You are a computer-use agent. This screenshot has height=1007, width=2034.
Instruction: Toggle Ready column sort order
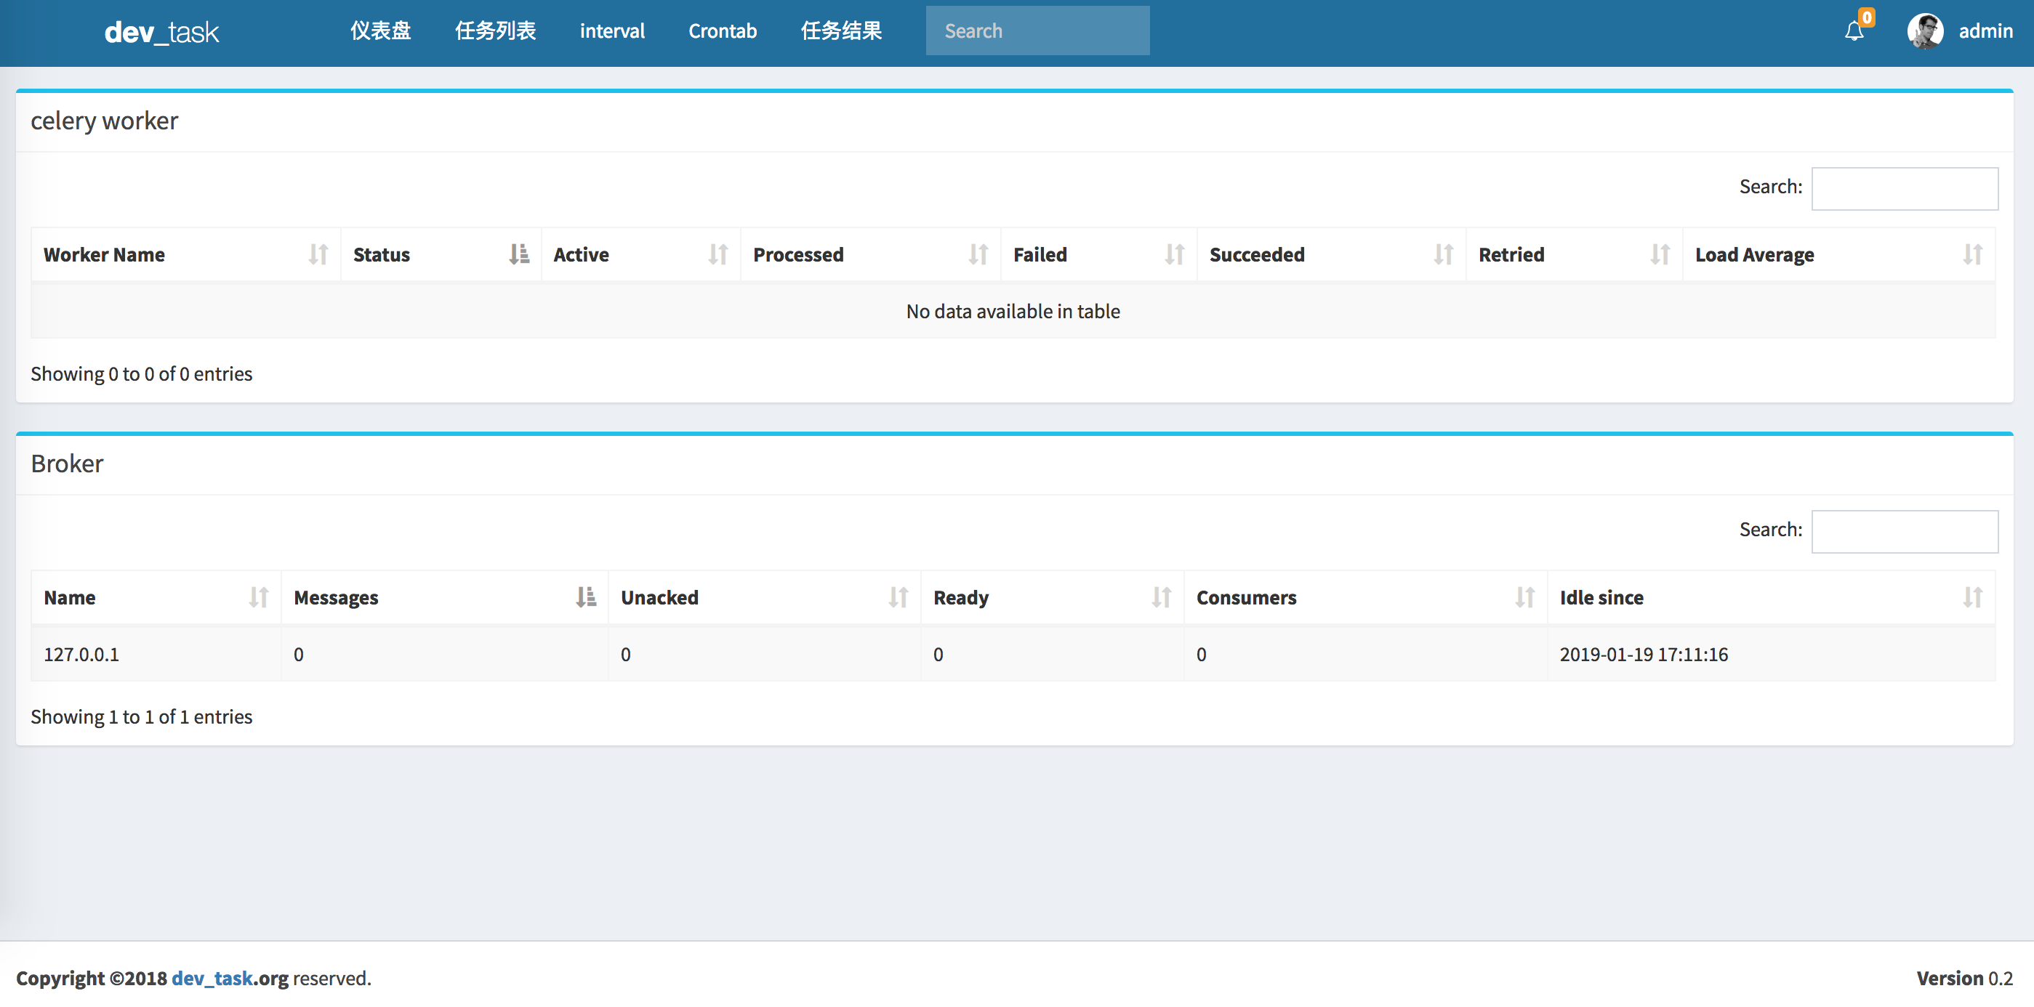point(1161,597)
